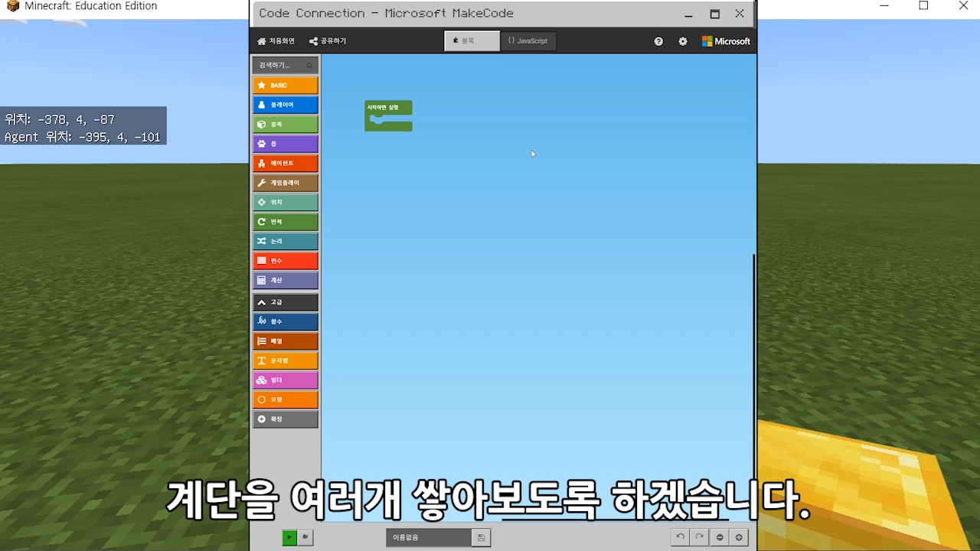Click the Minecraft Education Edition title icon
The width and height of the screenshot is (980, 551).
click(12, 6)
